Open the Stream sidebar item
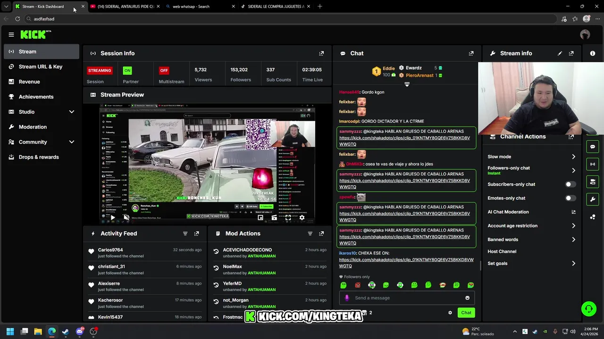604x339 pixels. pyautogui.click(x=42, y=51)
